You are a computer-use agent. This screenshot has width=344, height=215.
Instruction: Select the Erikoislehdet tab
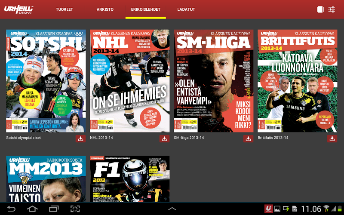(146, 9)
